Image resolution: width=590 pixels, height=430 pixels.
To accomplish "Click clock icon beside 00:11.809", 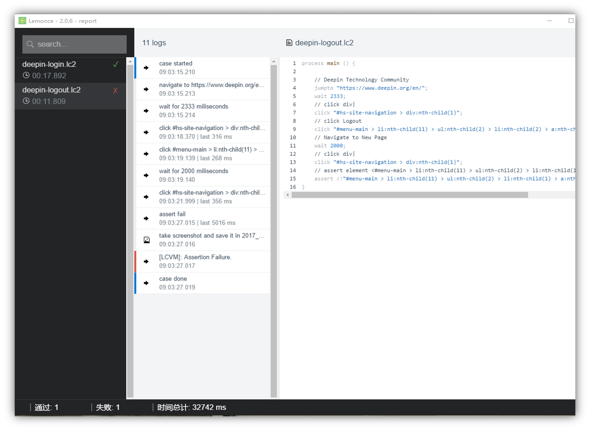I will pos(26,101).
